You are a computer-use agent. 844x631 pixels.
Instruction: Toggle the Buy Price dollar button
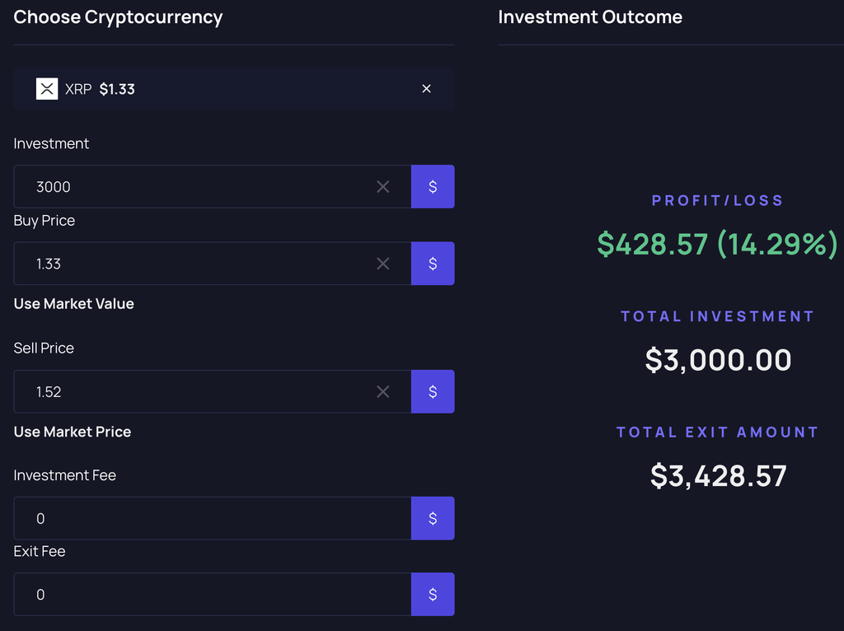[433, 264]
